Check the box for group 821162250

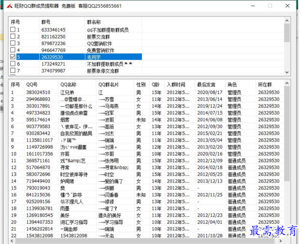(x=13, y=36)
